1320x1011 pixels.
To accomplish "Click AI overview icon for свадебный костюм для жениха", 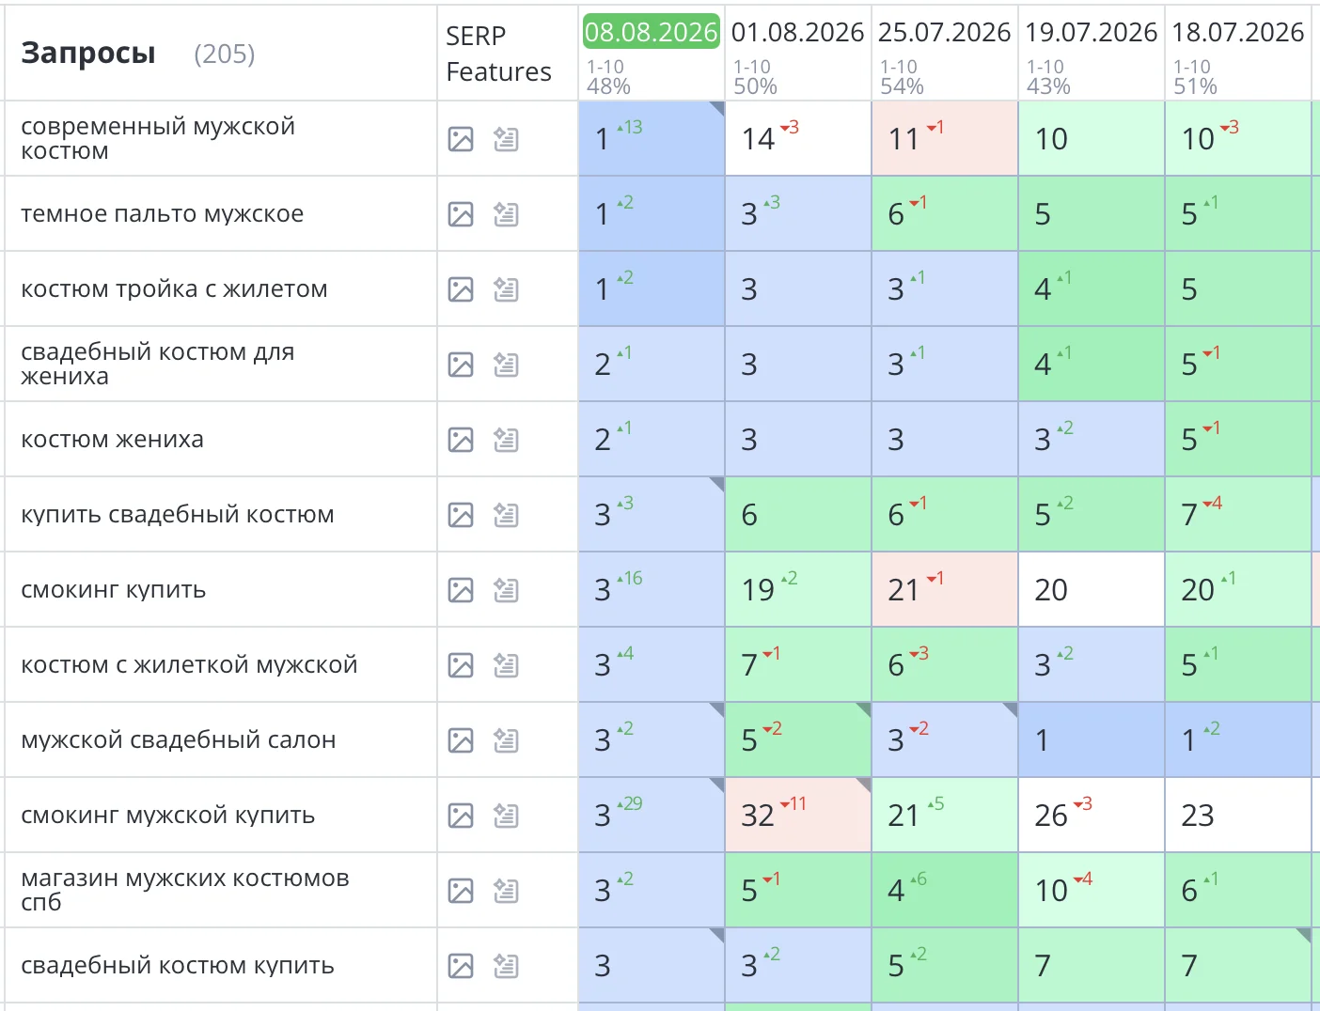I will pos(506,365).
